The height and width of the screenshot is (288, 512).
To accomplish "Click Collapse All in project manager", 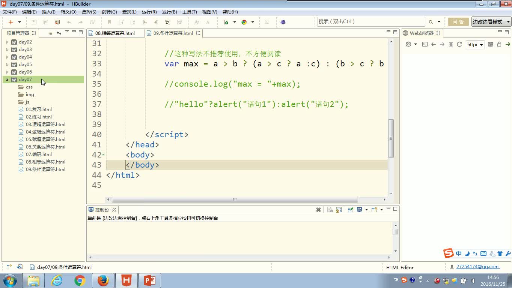I will click(x=50, y=33).
